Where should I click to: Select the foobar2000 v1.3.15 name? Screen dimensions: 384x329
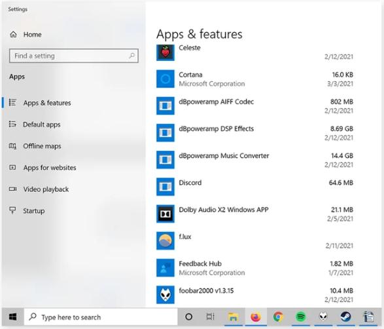pyautogui.click(x=206, y=290)
